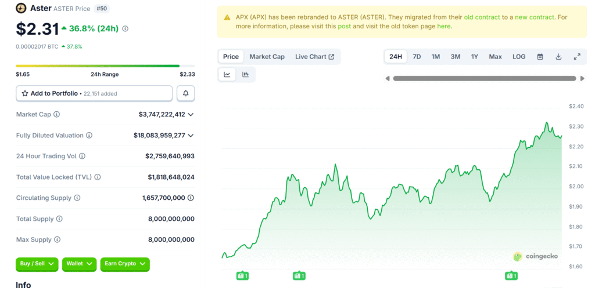Switch to candlestick chart view icon

pos(245,74)
